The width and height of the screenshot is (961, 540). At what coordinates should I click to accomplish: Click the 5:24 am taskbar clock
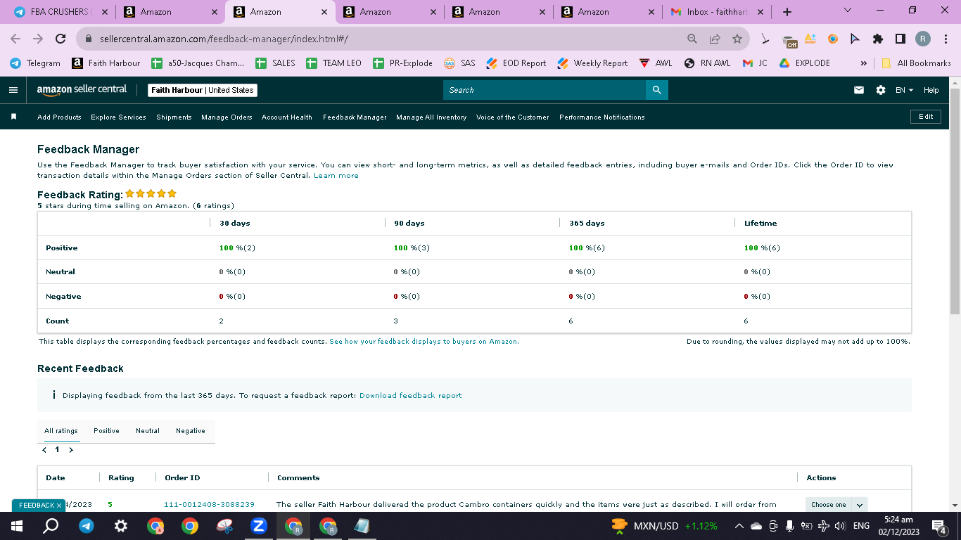tap(900, 526)
